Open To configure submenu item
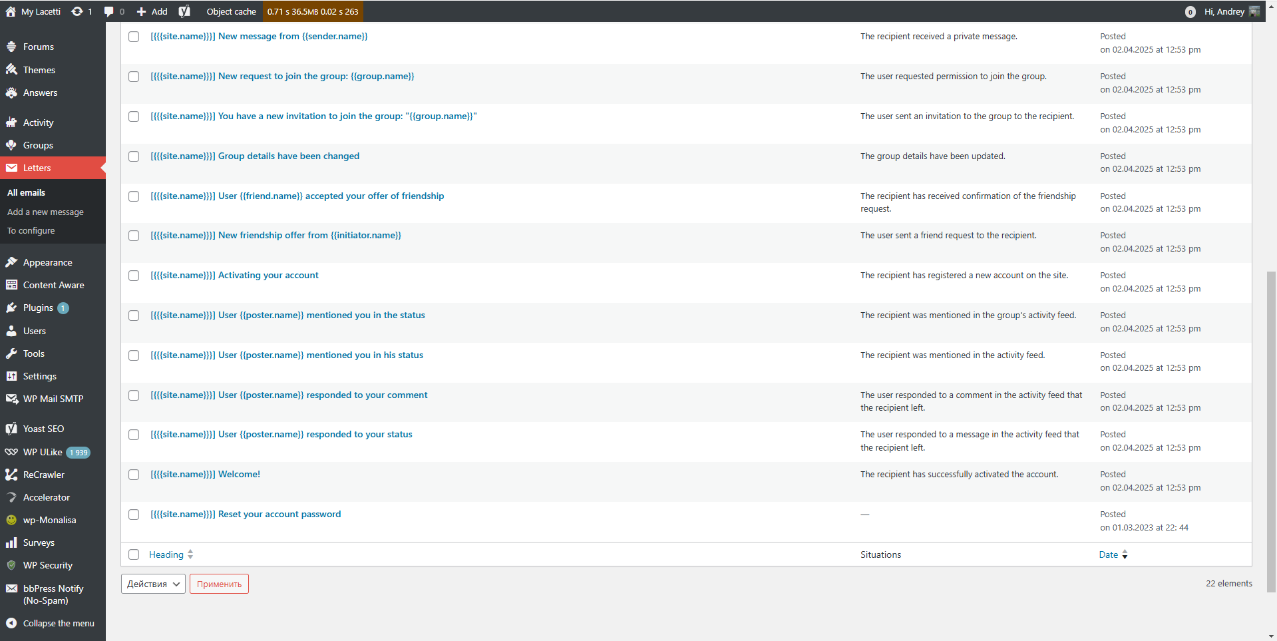The width and height of the screenshot is (1277, 641). point(31,230)
